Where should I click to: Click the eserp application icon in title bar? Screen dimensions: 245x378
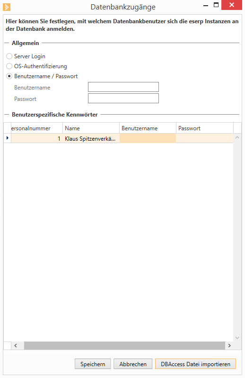(7, 7)
